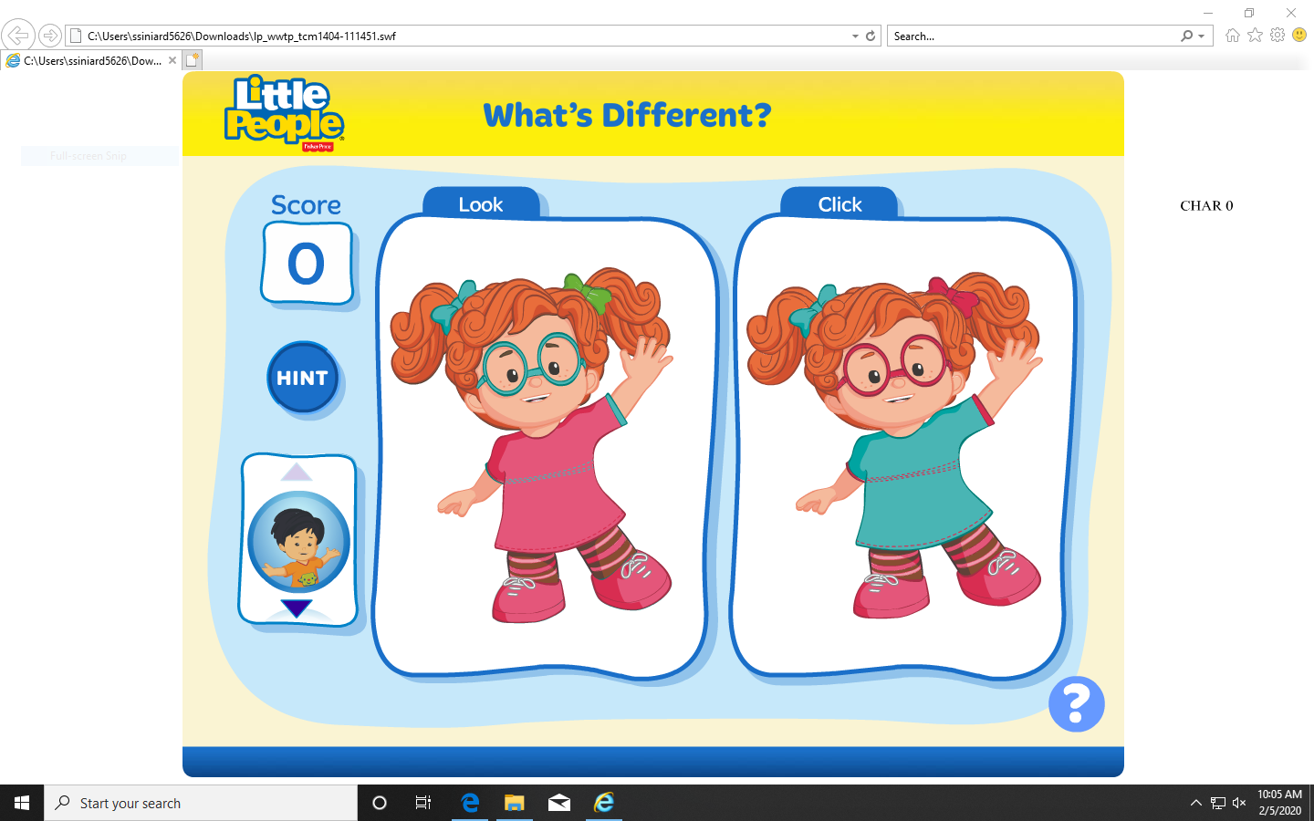The image size is (1314, 821).
Task: Open Microsoft Edge from taskbar
Action: coord(470,803)
